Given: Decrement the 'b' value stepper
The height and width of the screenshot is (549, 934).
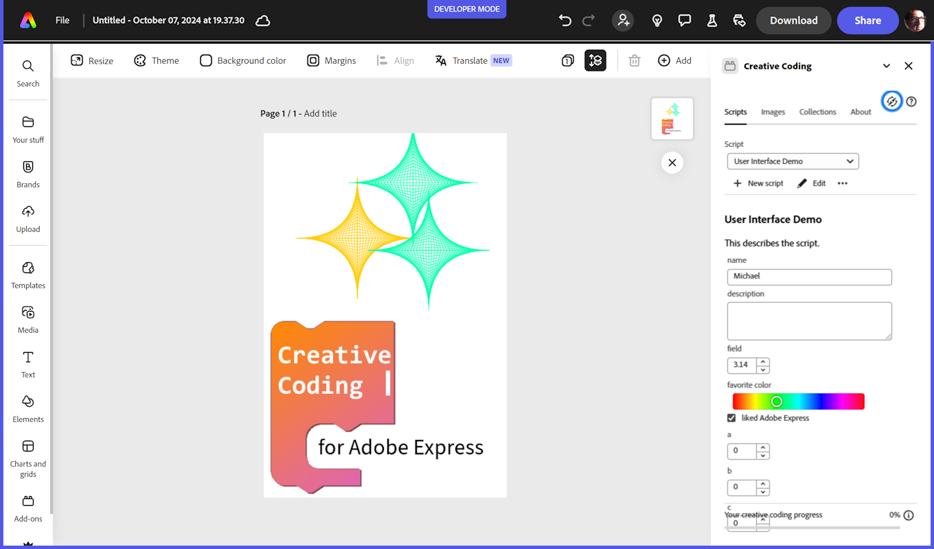Looking at the screenshot, I should 763,492.
